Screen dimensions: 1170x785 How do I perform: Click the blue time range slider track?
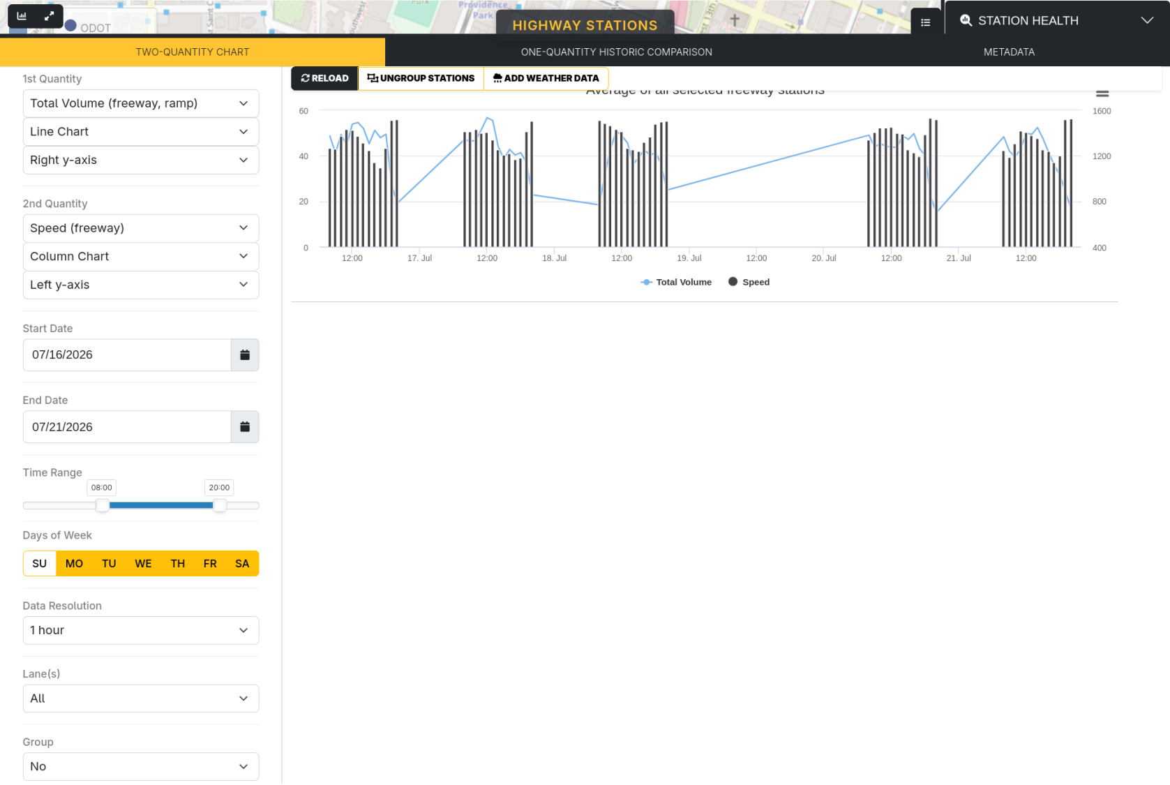161,506
